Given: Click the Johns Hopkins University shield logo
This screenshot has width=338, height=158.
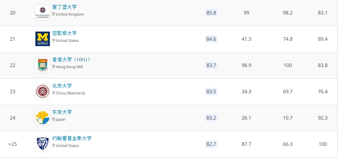Looking at the screenshot, I should pos(43,144).
